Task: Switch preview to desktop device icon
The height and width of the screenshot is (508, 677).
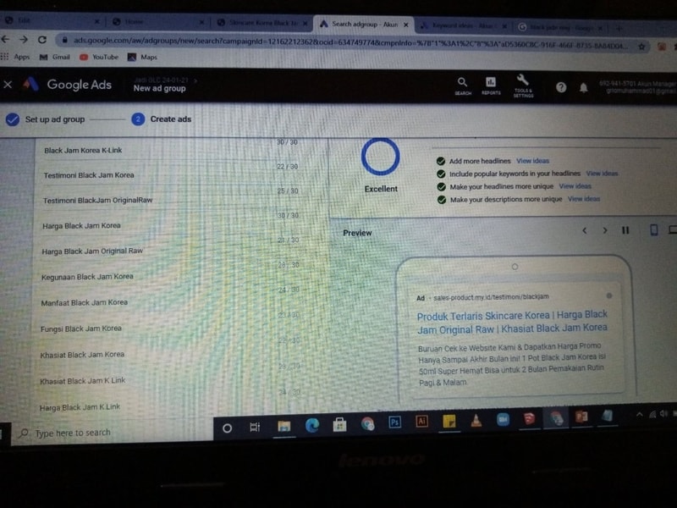Action: click(x=673, y=230)
